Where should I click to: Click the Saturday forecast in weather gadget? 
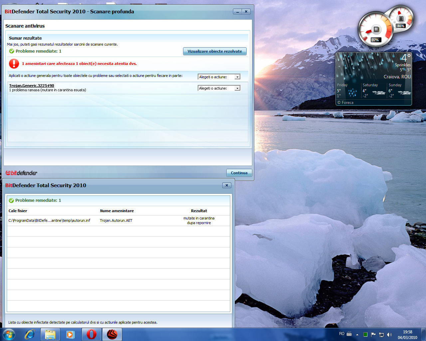point(374,91)
